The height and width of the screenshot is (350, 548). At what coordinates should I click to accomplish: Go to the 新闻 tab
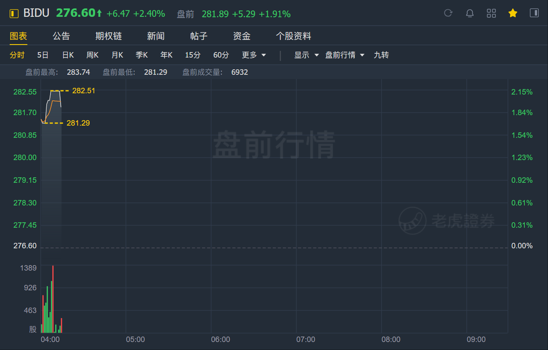(156, 36)
